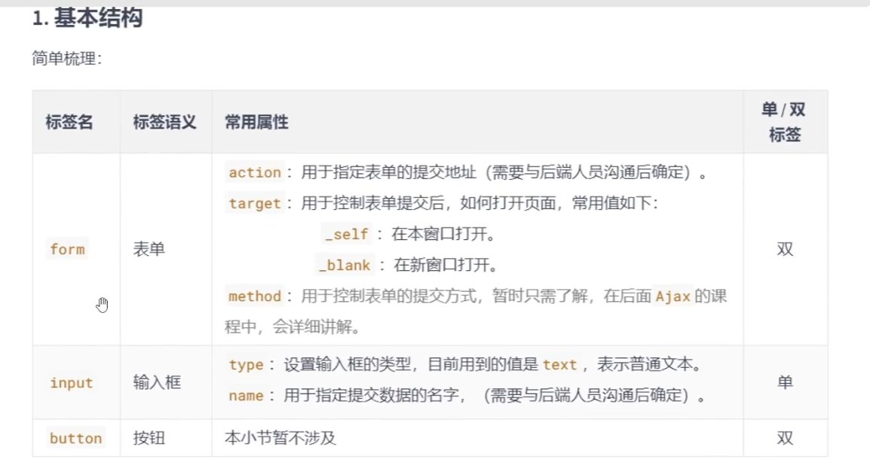This screenshot has height=465, width=870.
Task: Click the 本小节暂不涉及 cell text
Action: click(280, 438)
